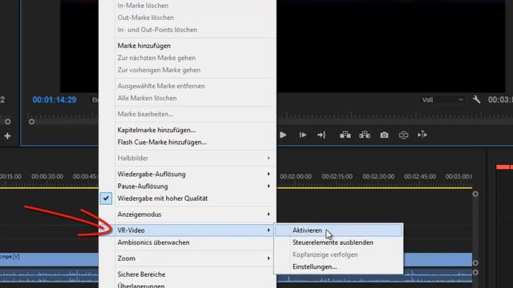Click top vertical zoom handle in timeline
Image resolution: width=513 pixels, height=288 pixels.
tap(475, 194)
